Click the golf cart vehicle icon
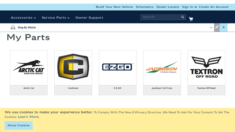This screenshot has width=235, height=132. (x=13, y=28)
